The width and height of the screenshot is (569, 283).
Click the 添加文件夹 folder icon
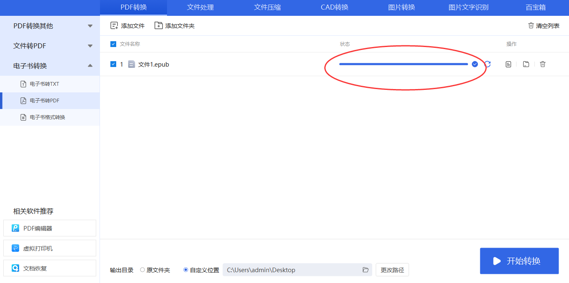point(158,26)
